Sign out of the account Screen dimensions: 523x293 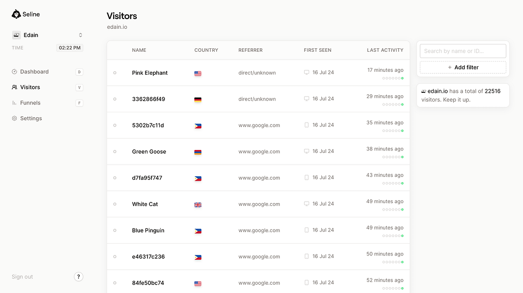click(22, 277)
